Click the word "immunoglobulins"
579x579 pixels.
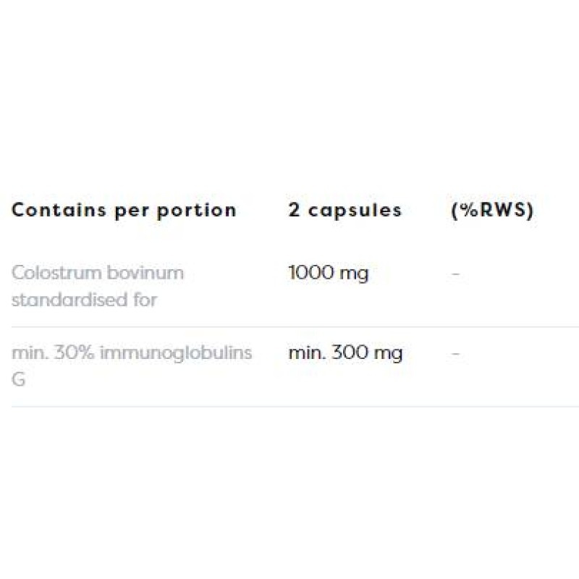pyautogui.click(x=176, y=352)
